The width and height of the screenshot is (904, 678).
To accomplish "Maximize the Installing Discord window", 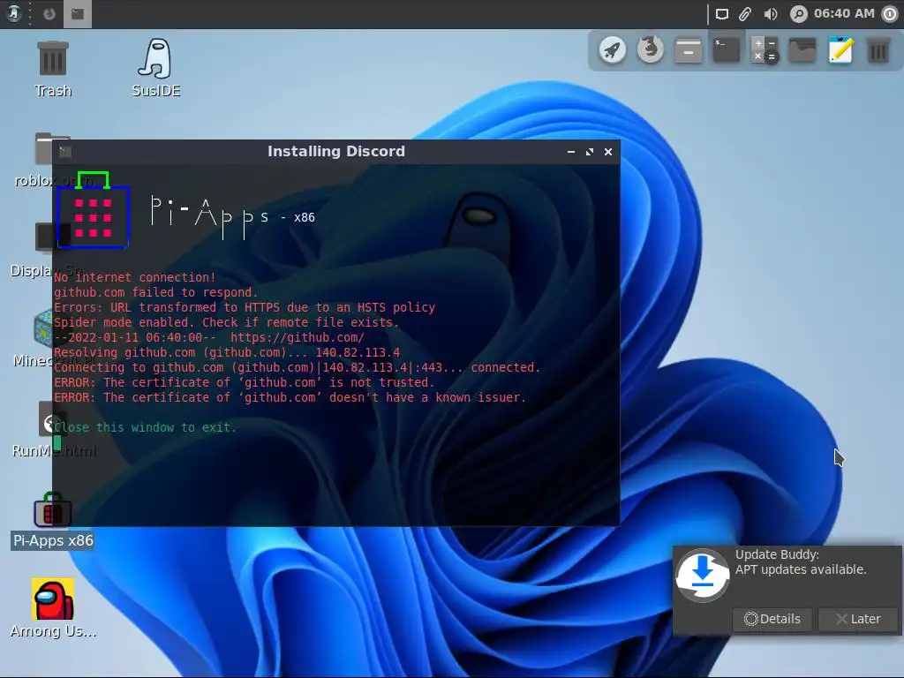I will 589,152.
